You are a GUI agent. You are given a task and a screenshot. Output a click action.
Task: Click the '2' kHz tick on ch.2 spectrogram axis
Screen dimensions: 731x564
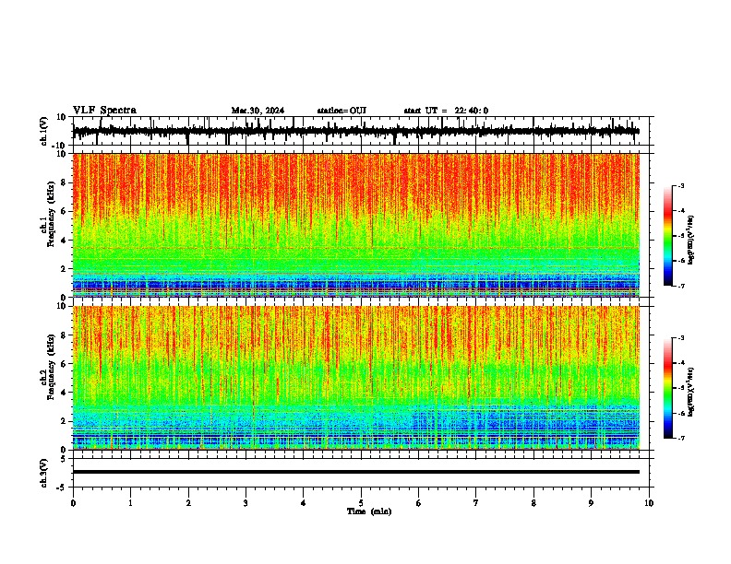pos(63,421)
